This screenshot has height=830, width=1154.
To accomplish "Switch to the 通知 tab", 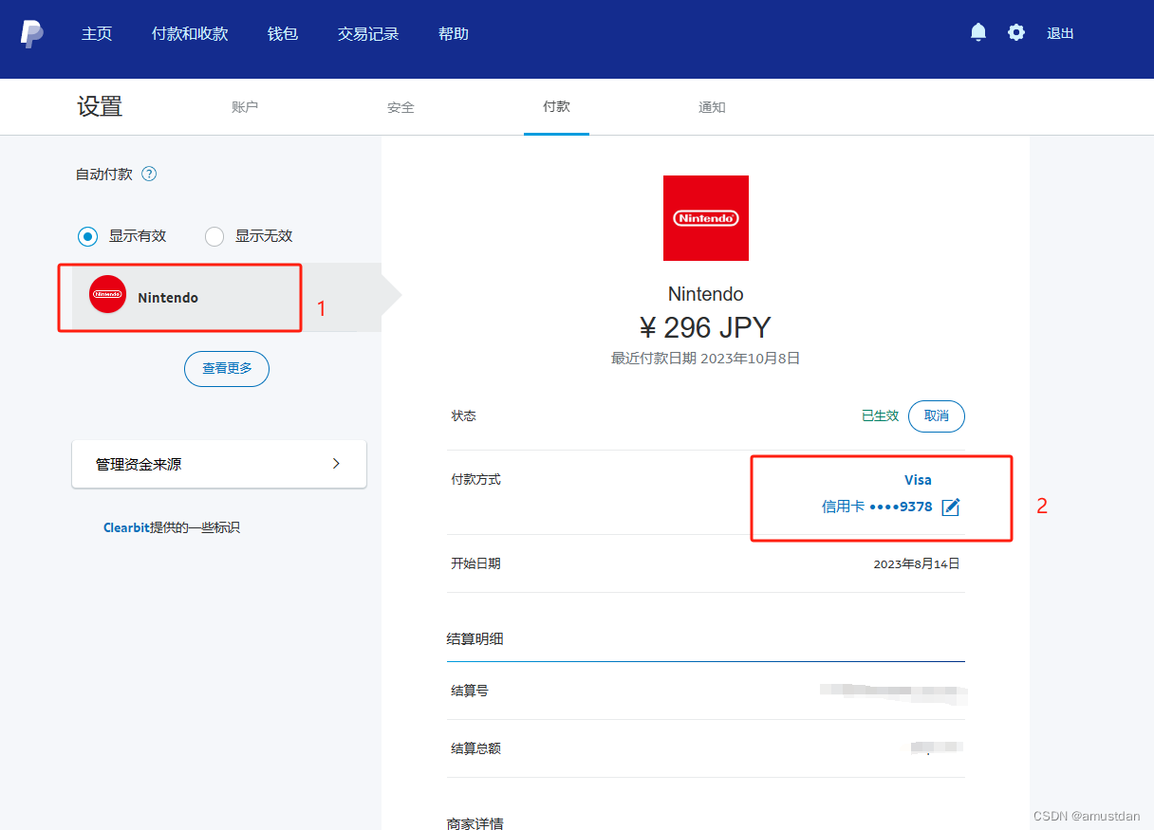I will (x=712, y=107).
